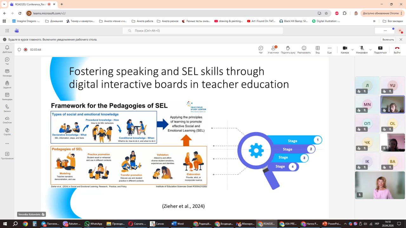Change the meeting View layout
Screen dimensions: 406x228
pos(318,49)
